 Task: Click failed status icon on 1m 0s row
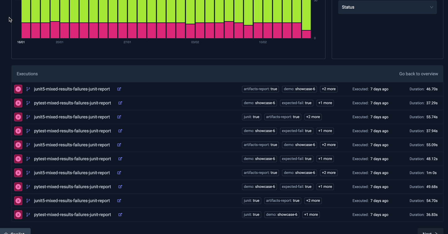[18, 173]
